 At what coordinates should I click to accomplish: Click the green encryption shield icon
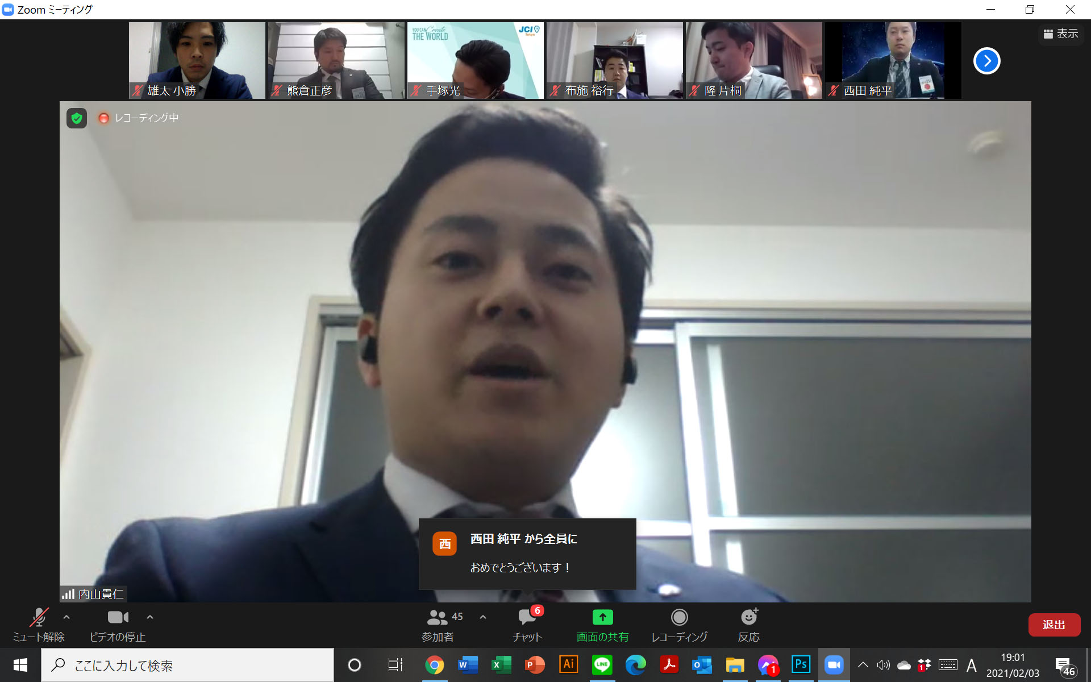point(77,118)
